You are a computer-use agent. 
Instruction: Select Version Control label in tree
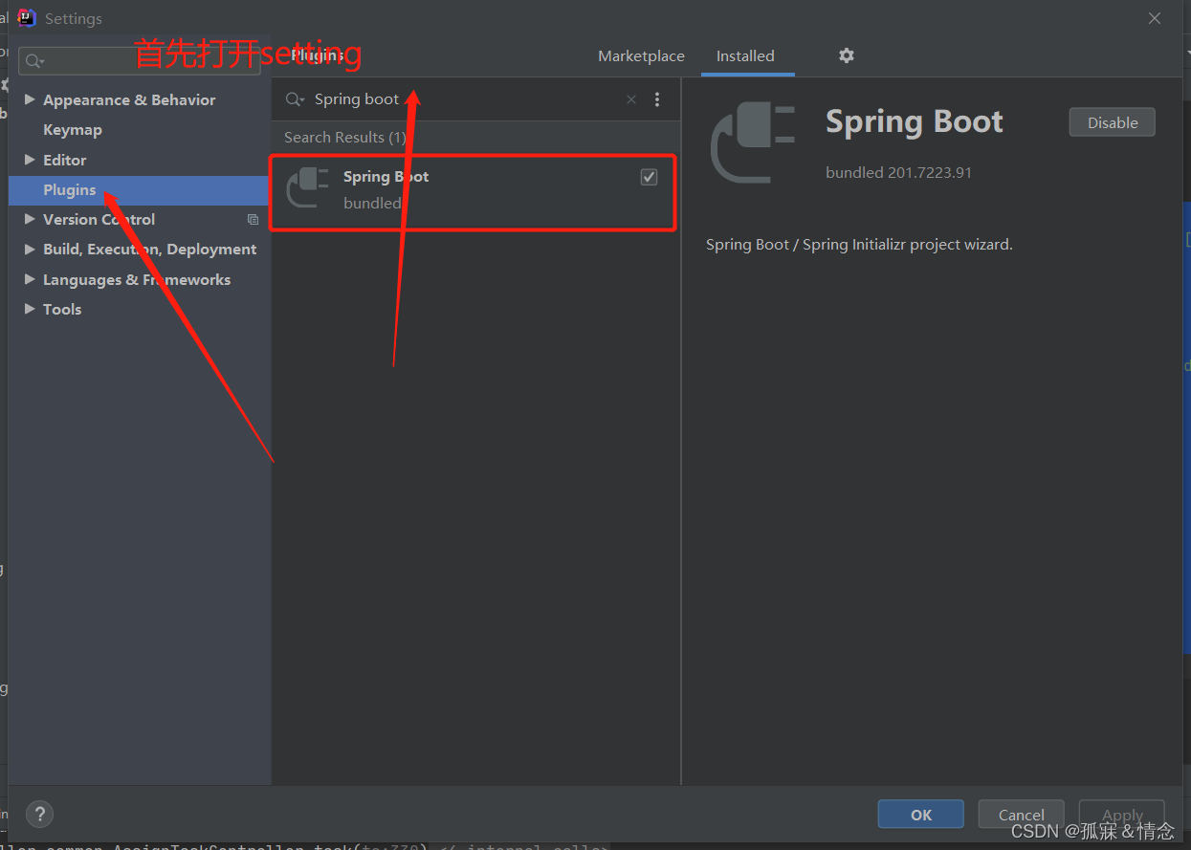click(x=99, y=220)
